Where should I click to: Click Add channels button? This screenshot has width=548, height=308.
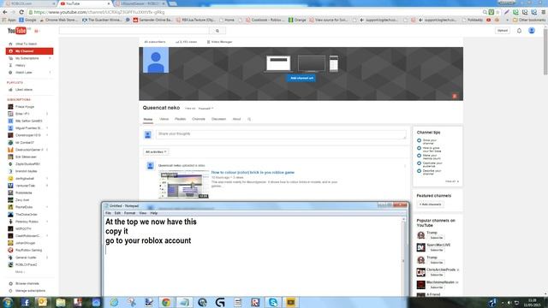[431, 204]
